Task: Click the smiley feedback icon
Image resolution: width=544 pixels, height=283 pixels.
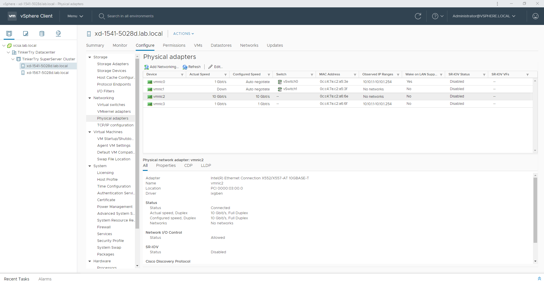Action: [535, 16]
